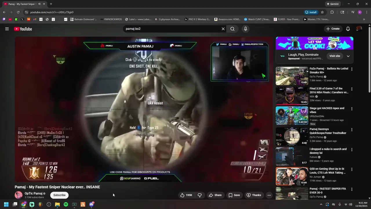Submit search with the magnifier button

[x=232, y=29]
